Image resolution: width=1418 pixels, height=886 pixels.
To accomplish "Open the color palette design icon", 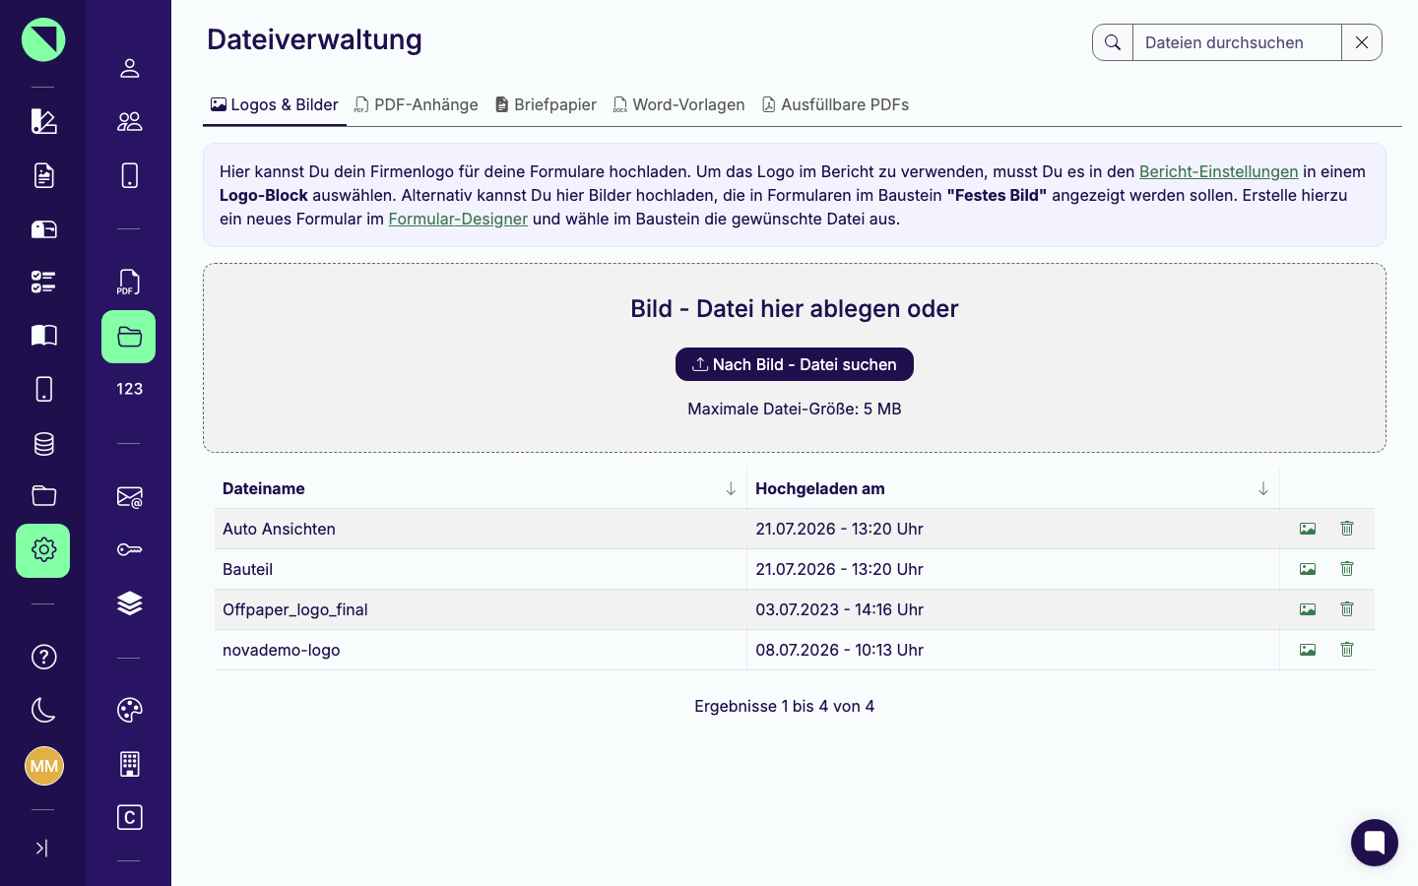I will click(x=129, y=710).
